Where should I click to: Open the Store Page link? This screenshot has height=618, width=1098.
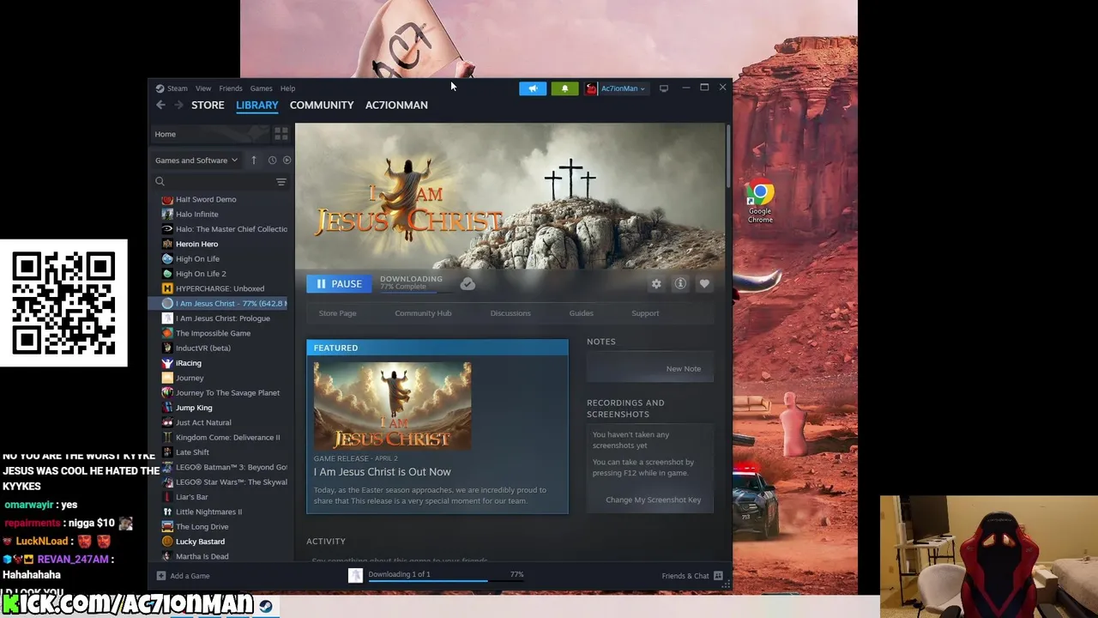[x=337, y=313]
